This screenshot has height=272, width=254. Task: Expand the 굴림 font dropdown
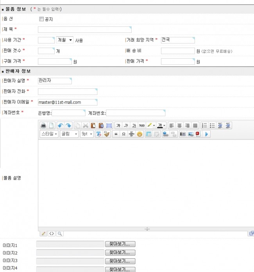[69, 134]
